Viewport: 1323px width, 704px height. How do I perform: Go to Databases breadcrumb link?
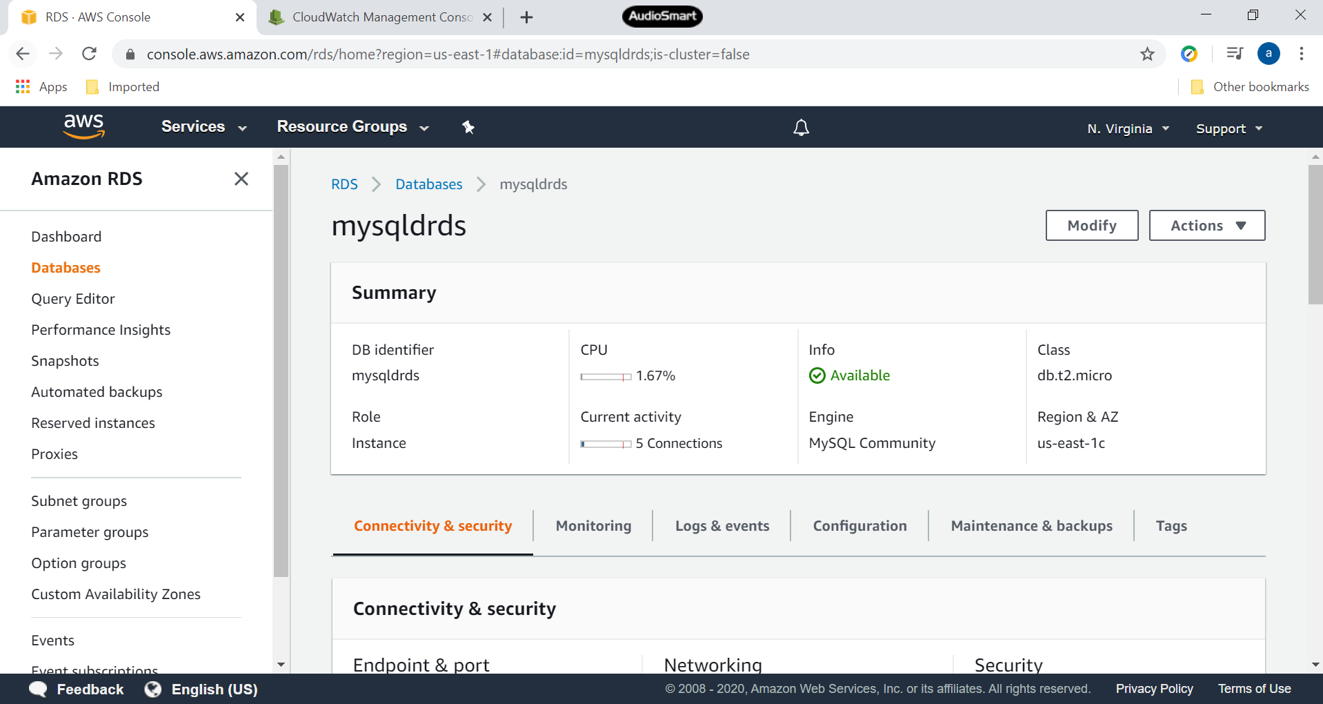428,184
